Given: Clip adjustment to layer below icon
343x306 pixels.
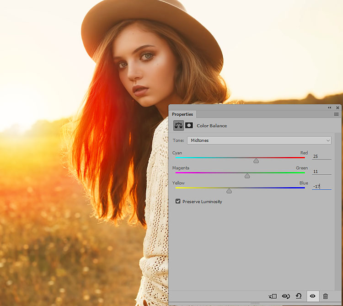Looking at the screenshot, I should point(273,296).
